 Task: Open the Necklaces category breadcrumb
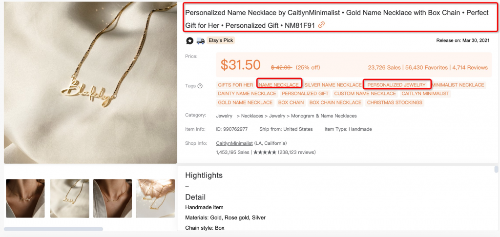coord(252,116)
